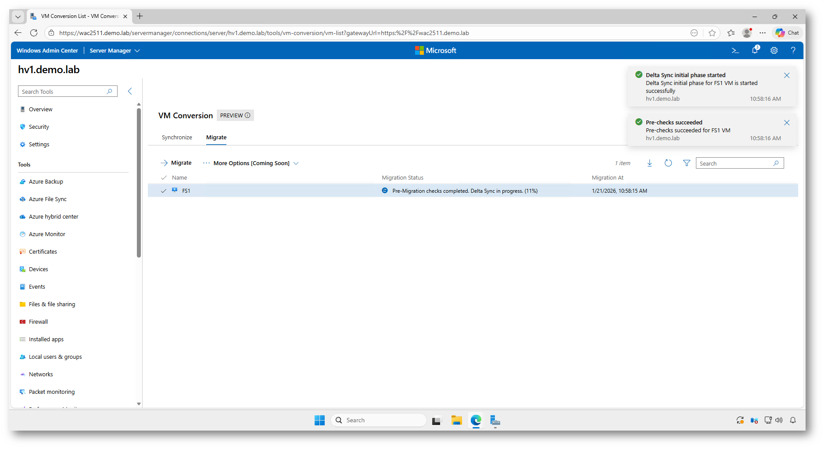Click the Search Tools input field
824x449 pixels.
coord(63,92)
